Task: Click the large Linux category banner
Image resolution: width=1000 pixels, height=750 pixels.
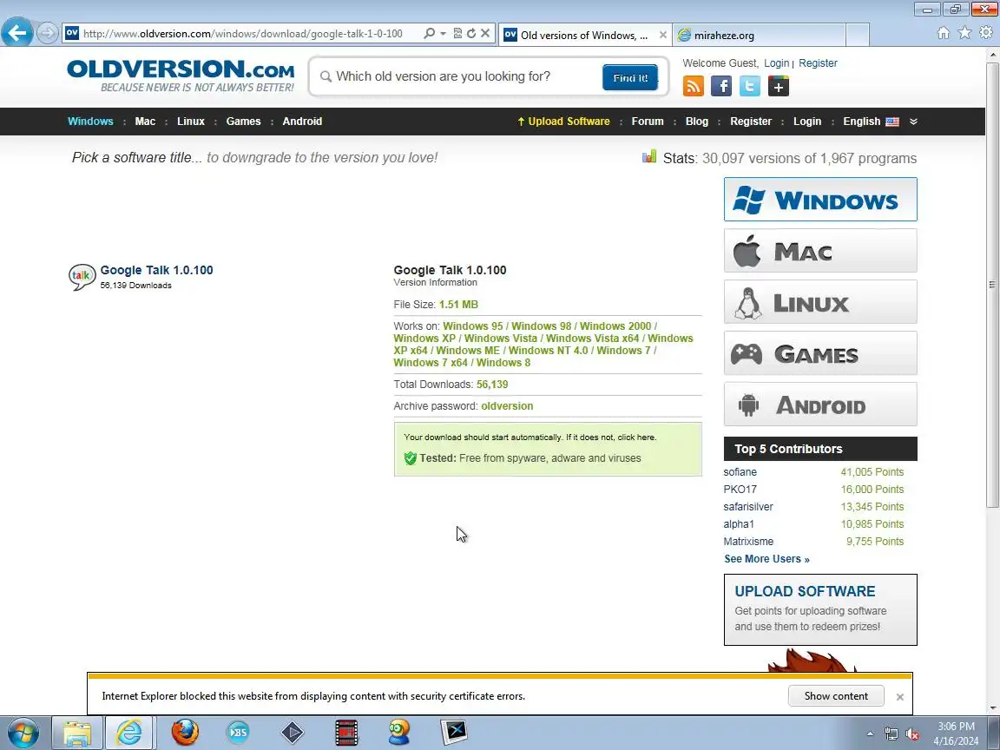Action: tap(820, 302)
